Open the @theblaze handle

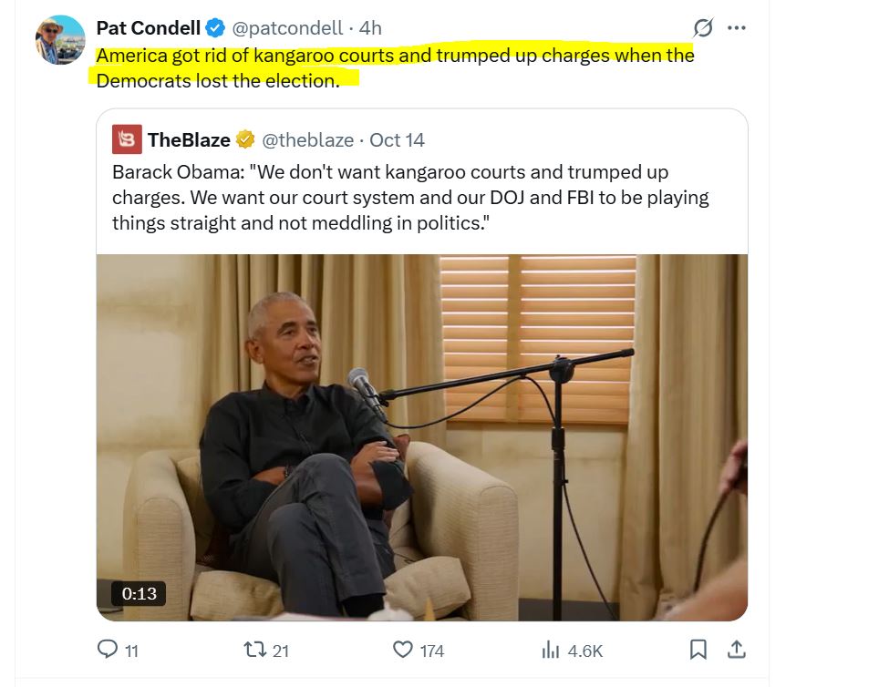(307, 139)
